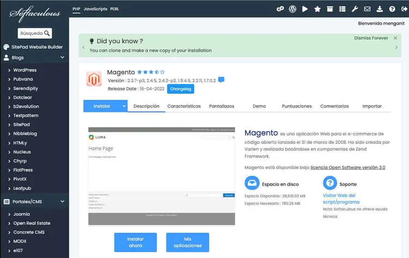
Task: Switch to the PHP scripts tab
Action: click(76, 9)
